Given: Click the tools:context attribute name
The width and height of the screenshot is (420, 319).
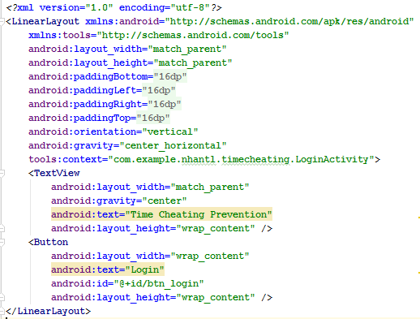Looking at the screenshot, I should coord(65,159).
